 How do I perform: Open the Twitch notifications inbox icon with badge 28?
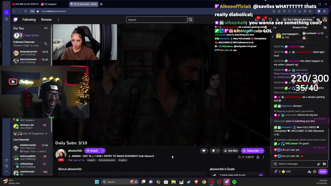tap(257, 20)
